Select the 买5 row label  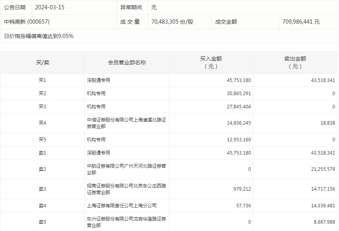coord(42,140)
